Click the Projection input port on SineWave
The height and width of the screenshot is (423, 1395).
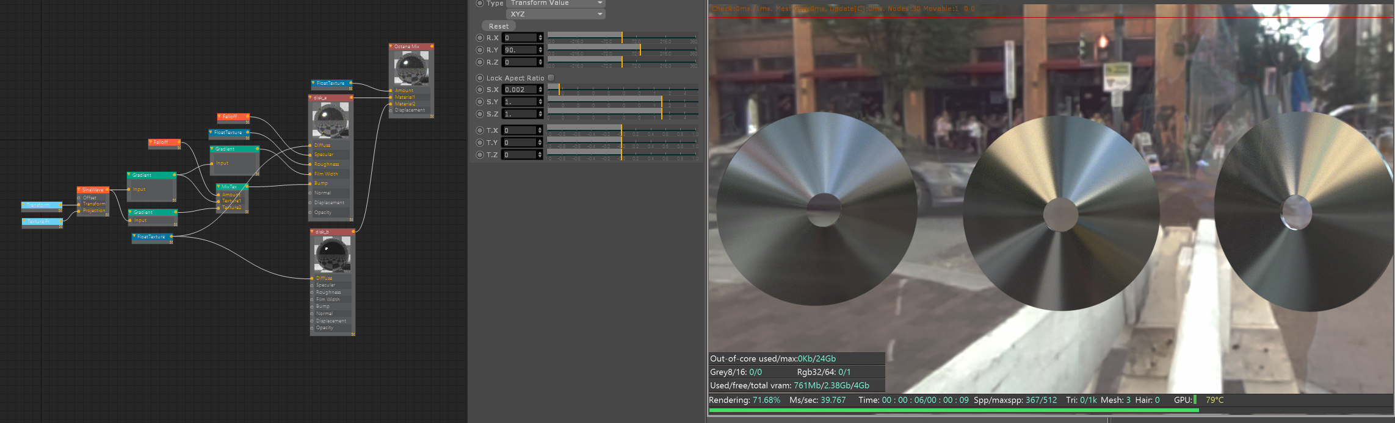[x=79, y=211]
